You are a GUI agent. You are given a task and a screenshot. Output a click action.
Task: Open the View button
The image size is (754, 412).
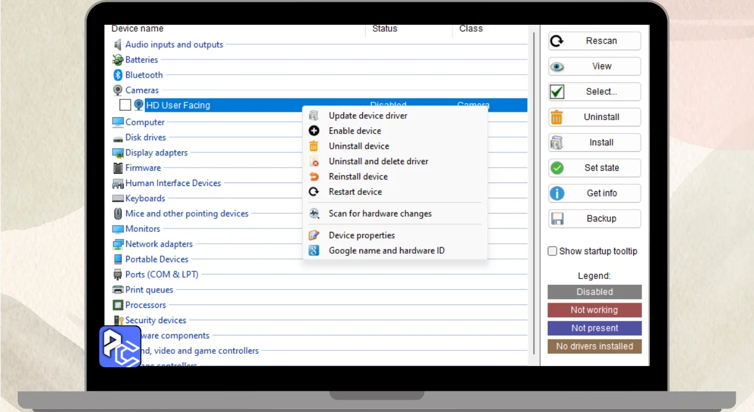[x=594, y=66]
